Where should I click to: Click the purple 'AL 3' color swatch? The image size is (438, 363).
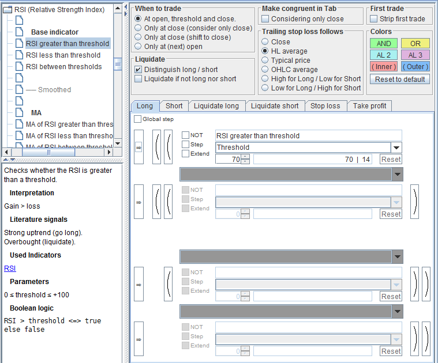(x=415, y=55)
